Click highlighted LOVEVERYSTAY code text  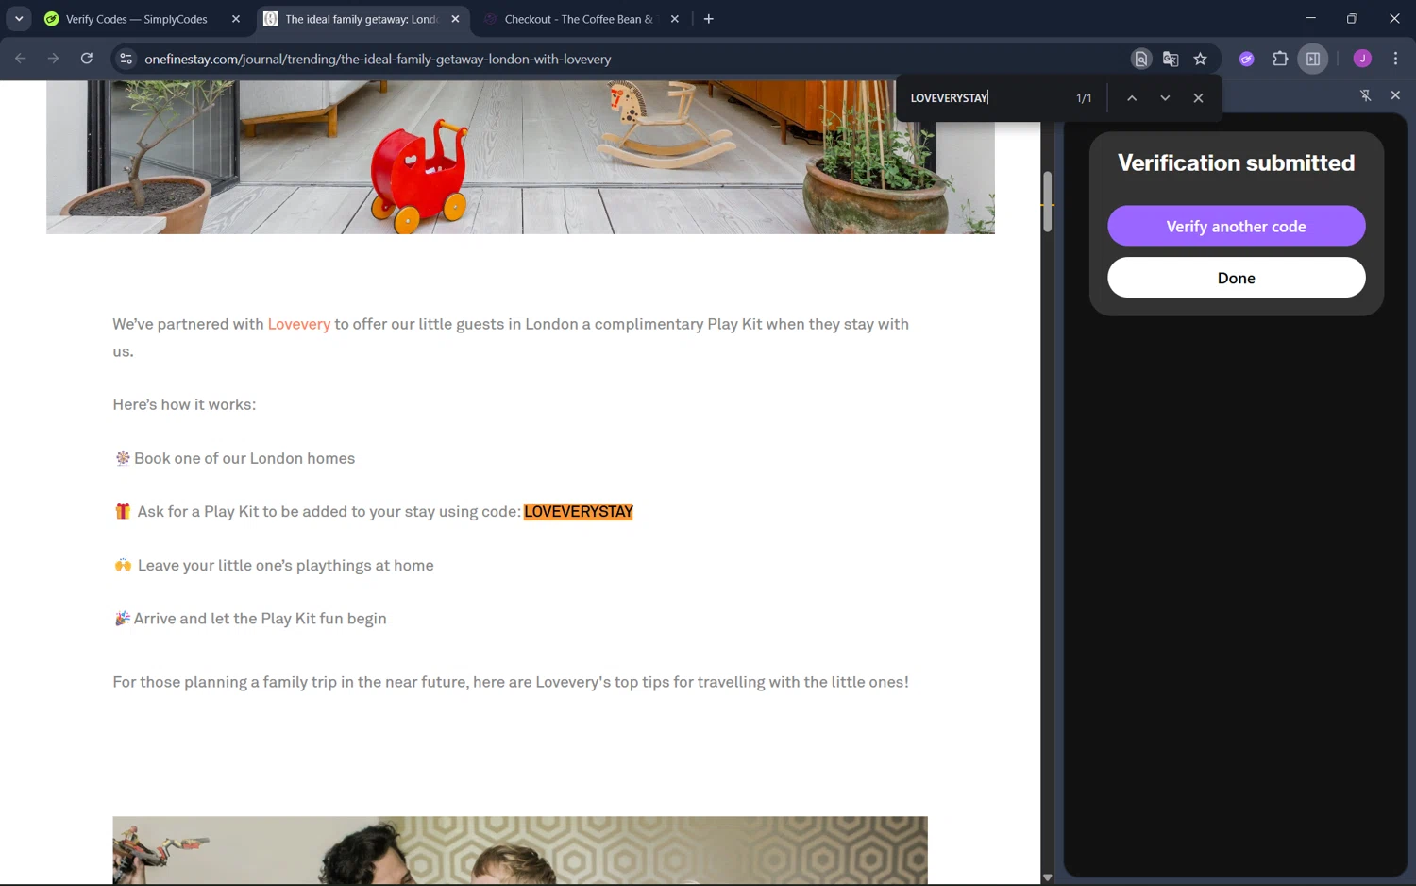(579, 511)
